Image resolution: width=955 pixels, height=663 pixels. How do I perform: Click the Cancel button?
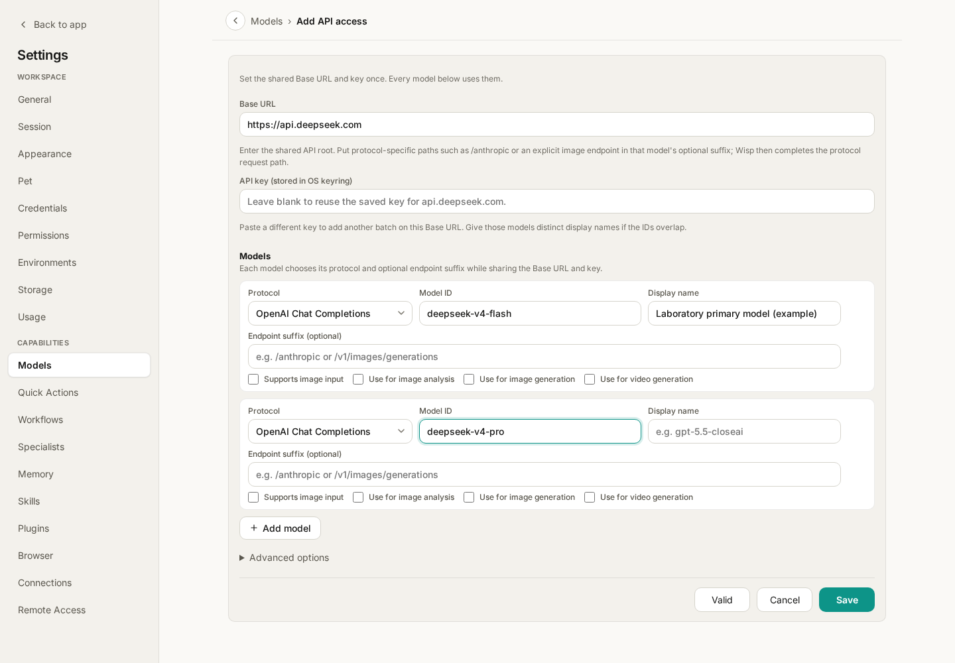785,600
